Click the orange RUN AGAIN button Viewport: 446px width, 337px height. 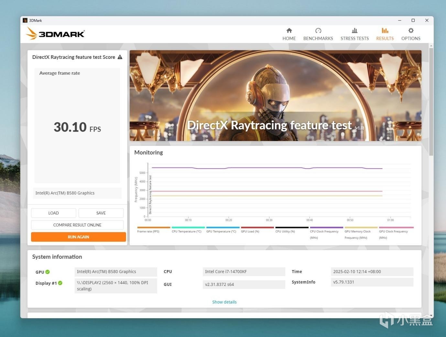pos(79,237)
